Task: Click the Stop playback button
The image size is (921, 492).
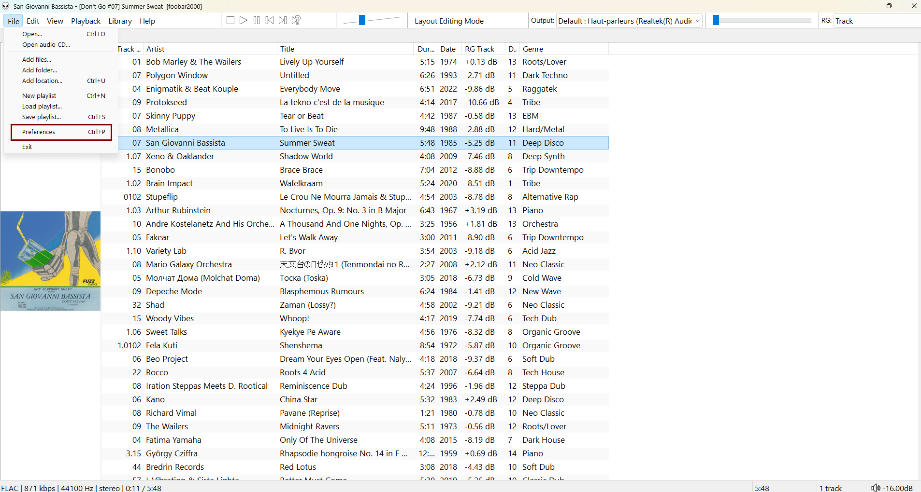Action: [x=230, y=20]
